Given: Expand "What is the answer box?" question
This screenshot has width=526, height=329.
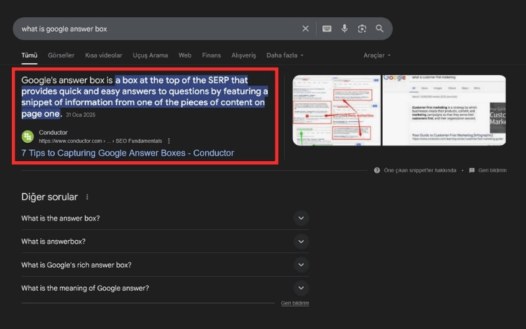Looking at the screenshot, I should click(x=301, y=218).
